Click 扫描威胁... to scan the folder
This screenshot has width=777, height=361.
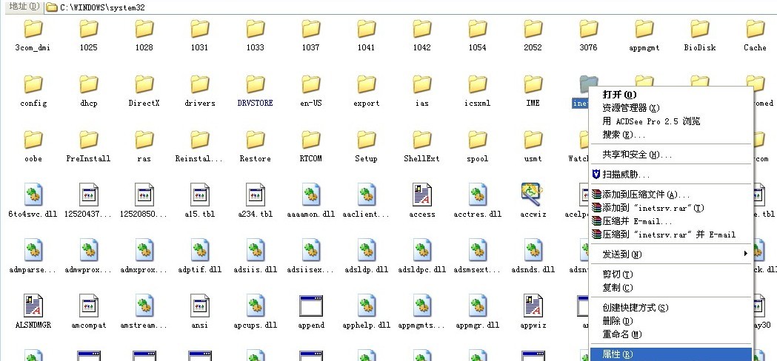(x=626, y=175)
